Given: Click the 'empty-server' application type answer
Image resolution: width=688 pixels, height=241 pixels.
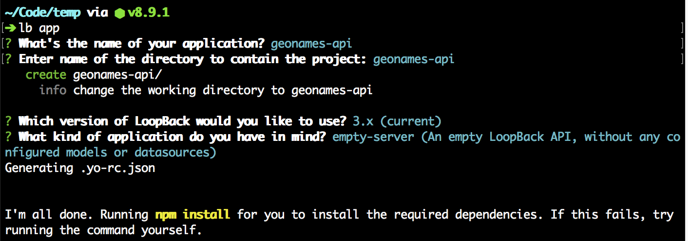Looking at the screenshot, I should (373, 137).
